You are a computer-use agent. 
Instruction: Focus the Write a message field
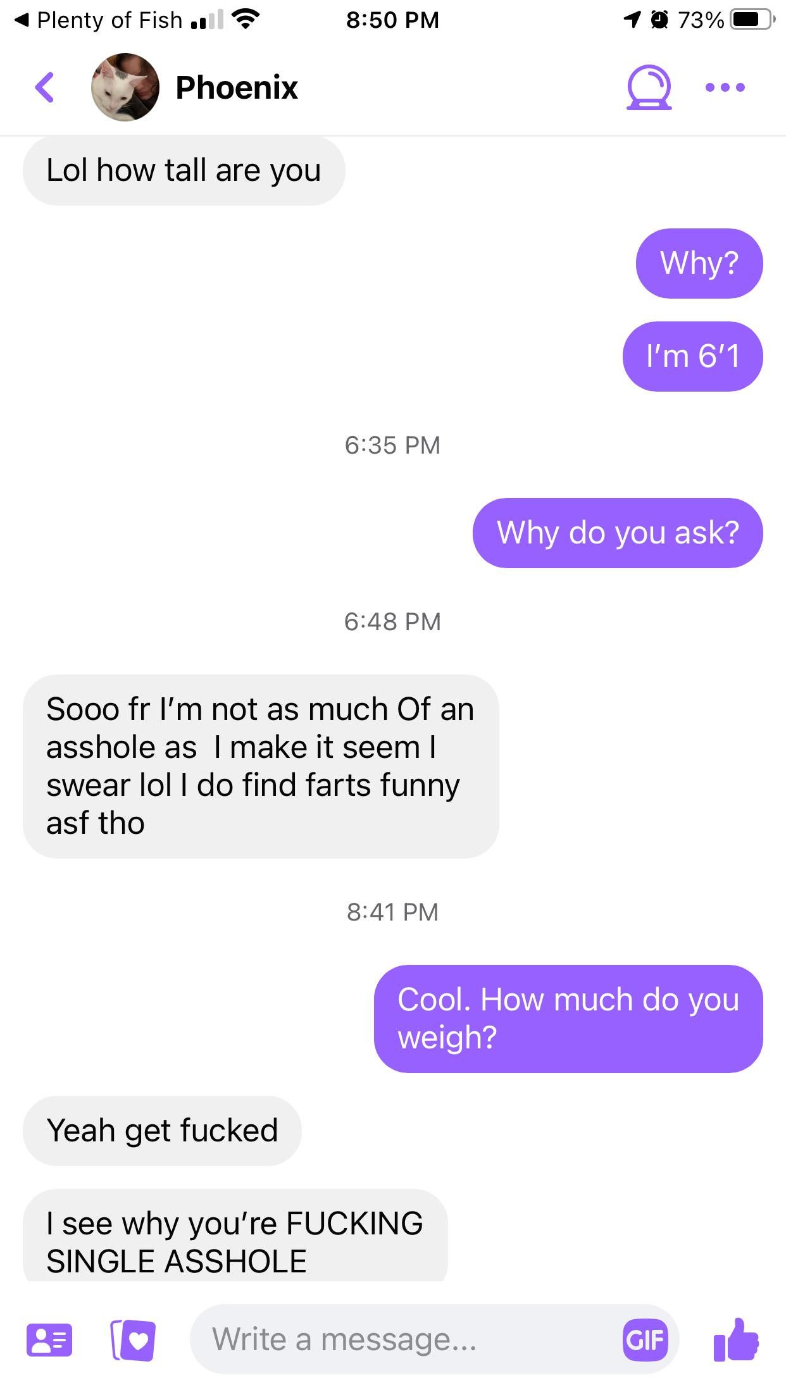click(x=405, y=1339)
